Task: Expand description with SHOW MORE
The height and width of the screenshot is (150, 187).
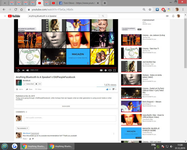Action: [x=66, y=106]
